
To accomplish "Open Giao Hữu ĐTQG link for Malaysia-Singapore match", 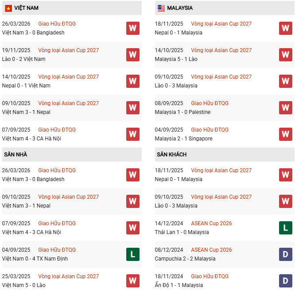I will (x=210, y=130).
